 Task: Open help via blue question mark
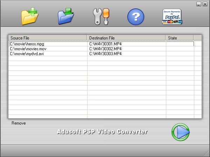(136, 17)
